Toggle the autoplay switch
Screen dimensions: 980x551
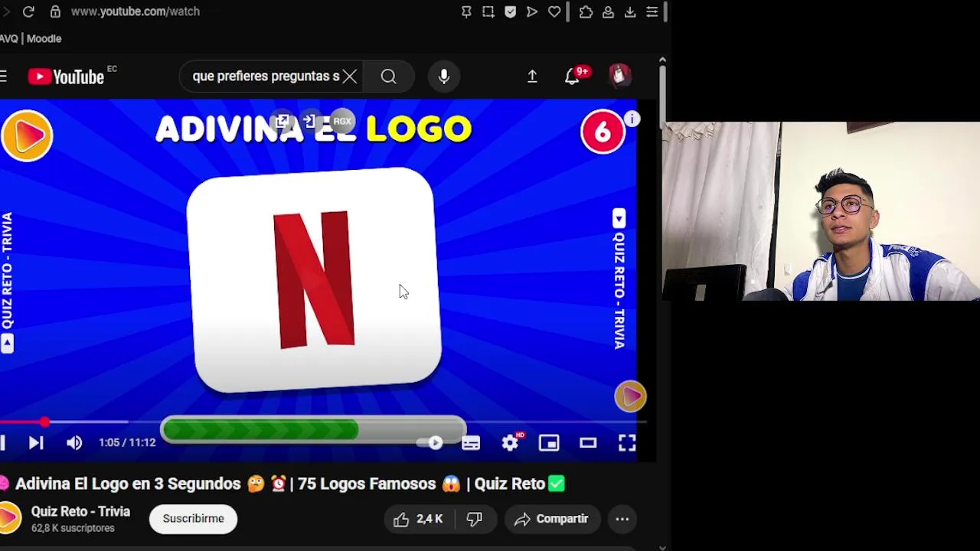tap(430, 442)
